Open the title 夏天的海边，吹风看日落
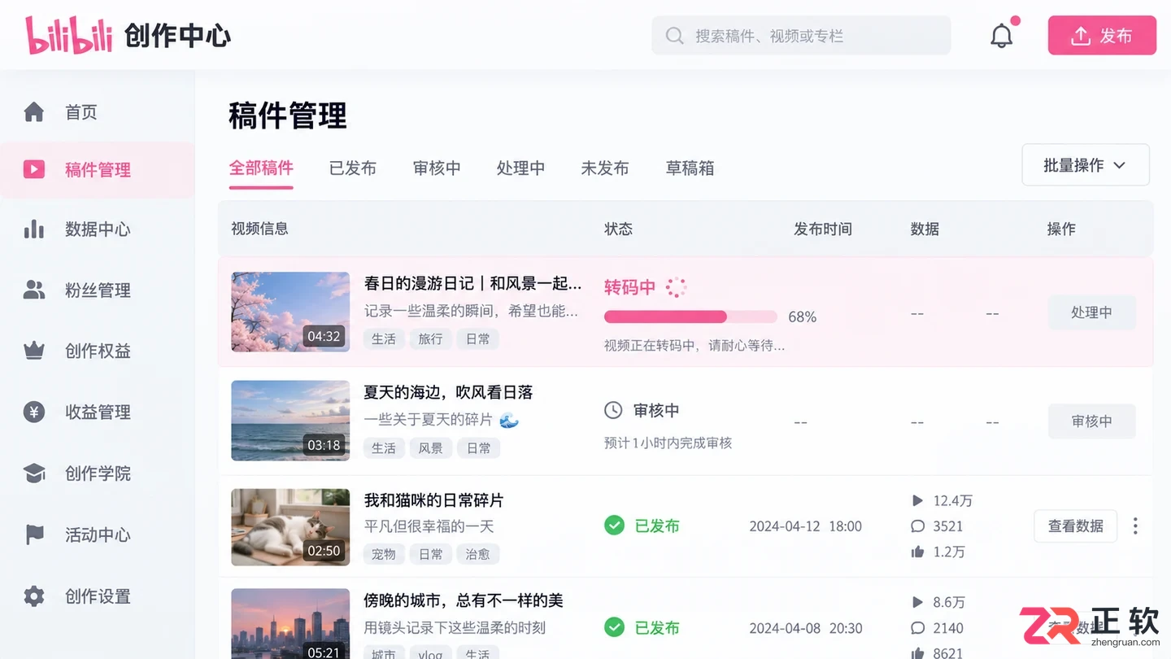The width and height of the screenshot is (1171, 659). click(448, 392)
